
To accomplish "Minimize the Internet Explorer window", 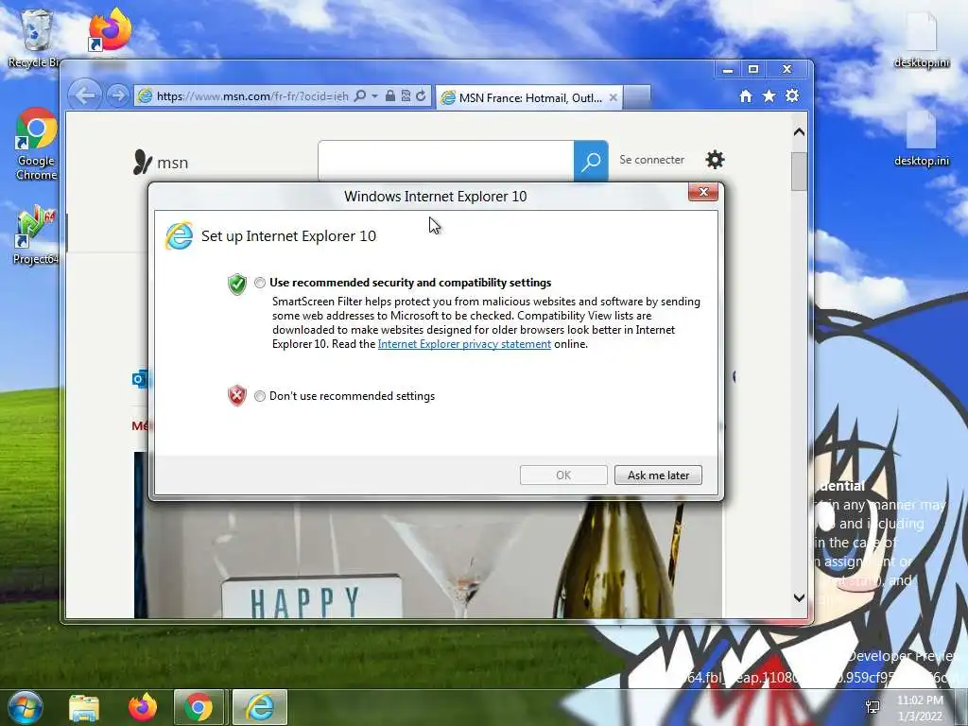I will pyautogui.click(x=728, y=70).
